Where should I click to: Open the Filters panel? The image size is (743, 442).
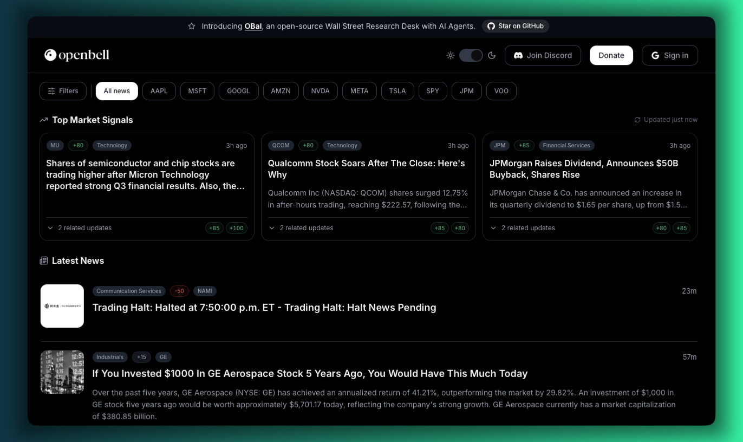(63, 91)
